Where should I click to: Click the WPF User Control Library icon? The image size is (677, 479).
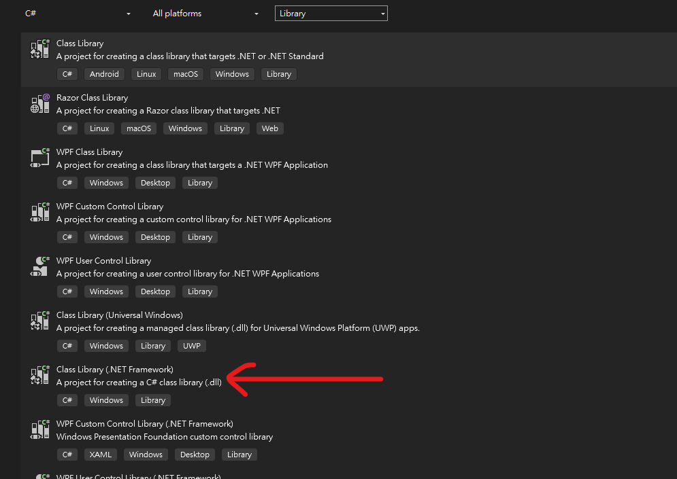(x=40, y=266)
